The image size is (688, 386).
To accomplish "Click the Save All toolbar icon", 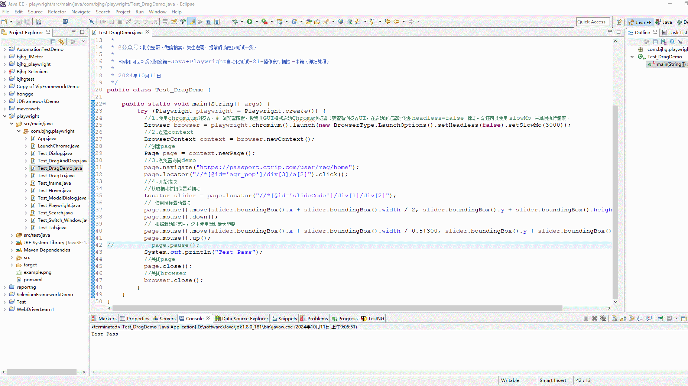I will tap(27, 22).
